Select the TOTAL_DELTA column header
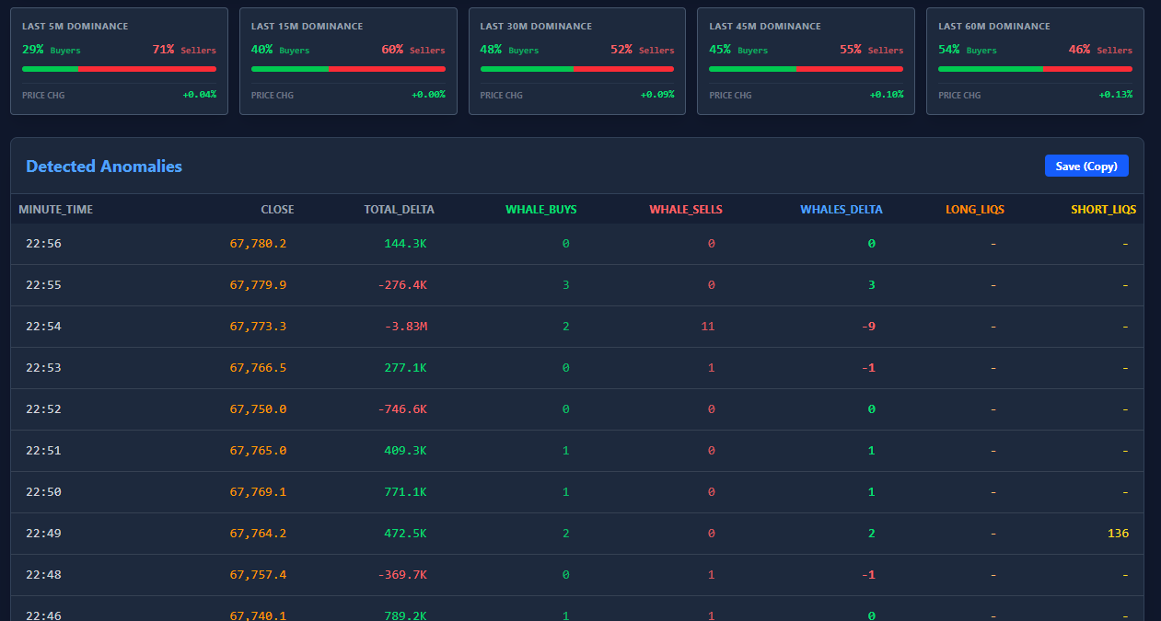 (399, 210)
